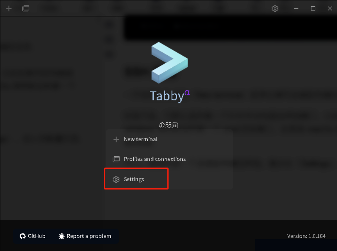Click the plus icon beside New terminal

click(116, 139)
